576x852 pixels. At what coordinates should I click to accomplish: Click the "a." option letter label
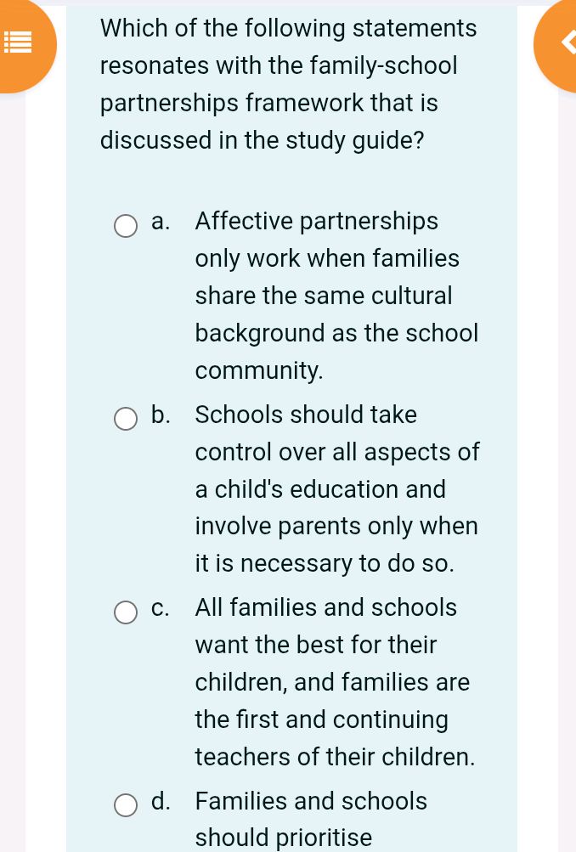pos(161,222)
